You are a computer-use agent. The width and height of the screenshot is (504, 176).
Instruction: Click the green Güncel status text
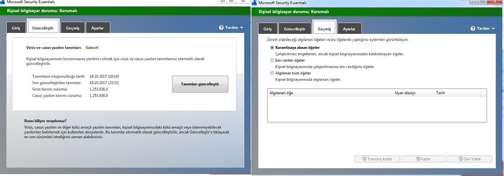(x=92, y=47)
